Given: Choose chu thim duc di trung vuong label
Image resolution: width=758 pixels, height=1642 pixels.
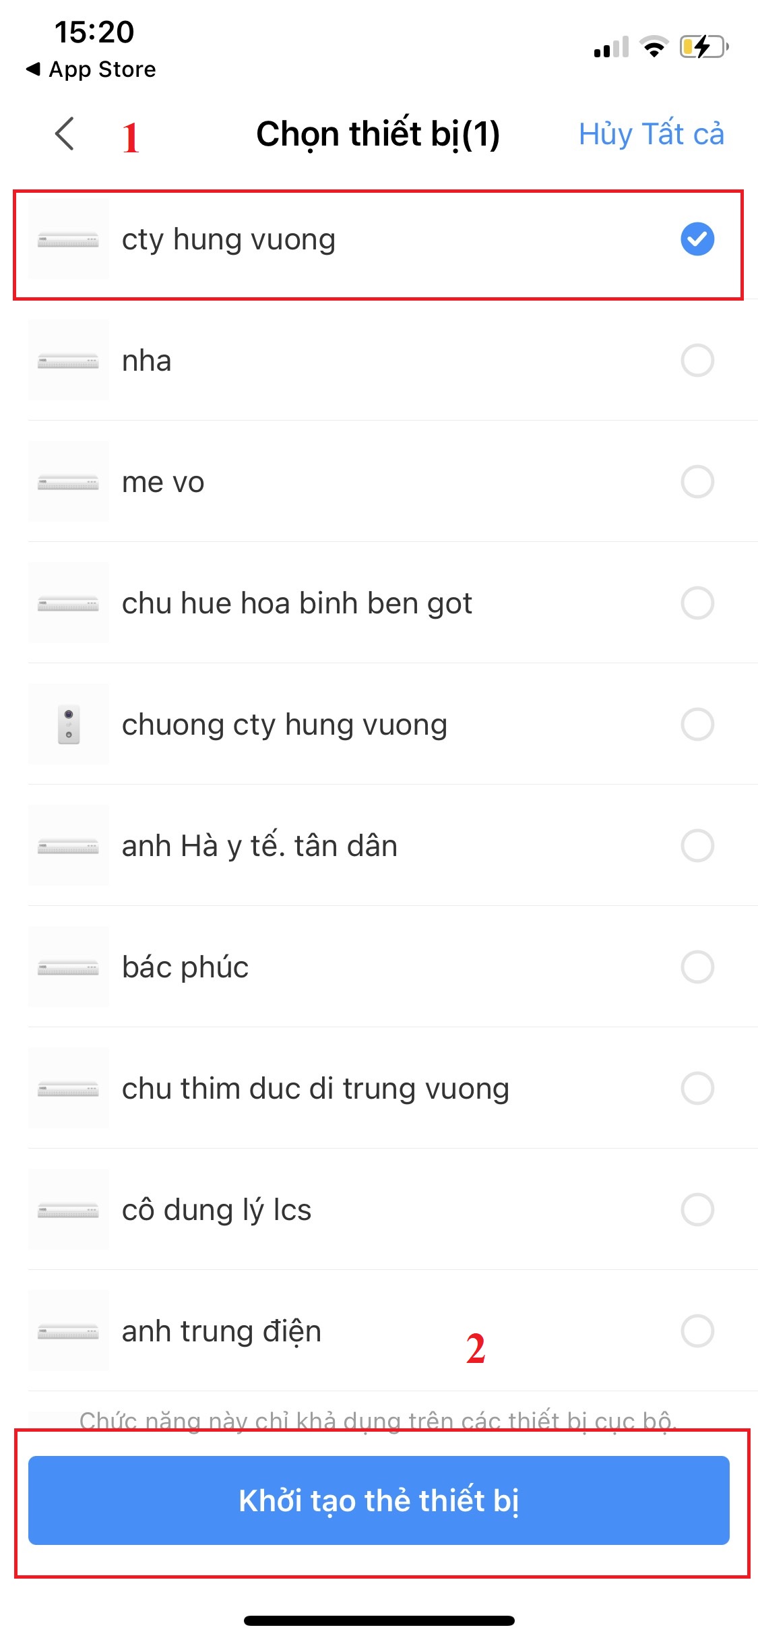Looking at the screenshot, I should click(315, 1089).
